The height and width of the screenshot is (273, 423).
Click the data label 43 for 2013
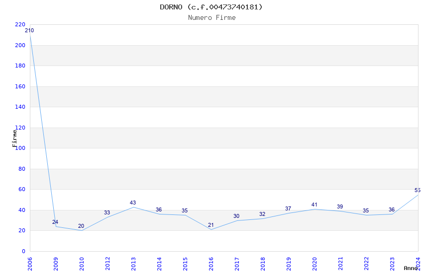point(133,203)
